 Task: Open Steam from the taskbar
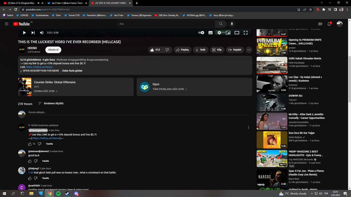tap(67, 193)
